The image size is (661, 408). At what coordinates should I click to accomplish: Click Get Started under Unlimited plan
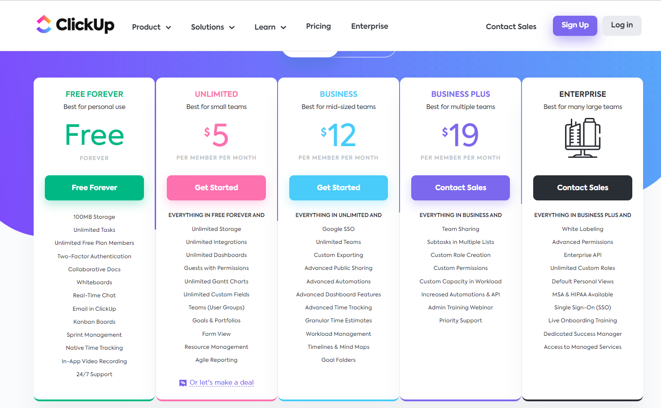(216, 188)
